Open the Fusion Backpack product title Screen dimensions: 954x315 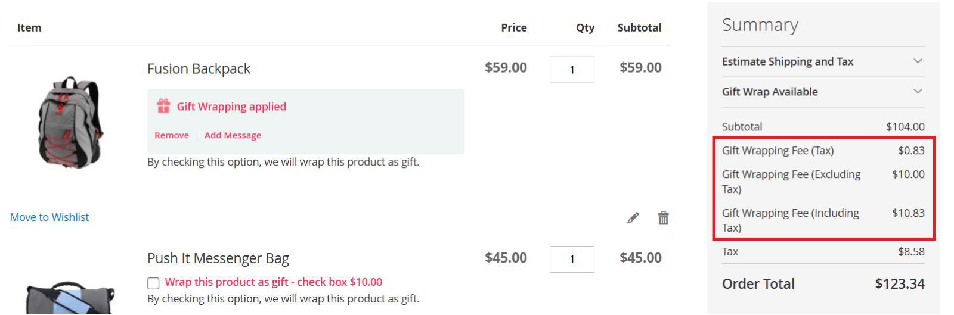click(x=199, y=69)
